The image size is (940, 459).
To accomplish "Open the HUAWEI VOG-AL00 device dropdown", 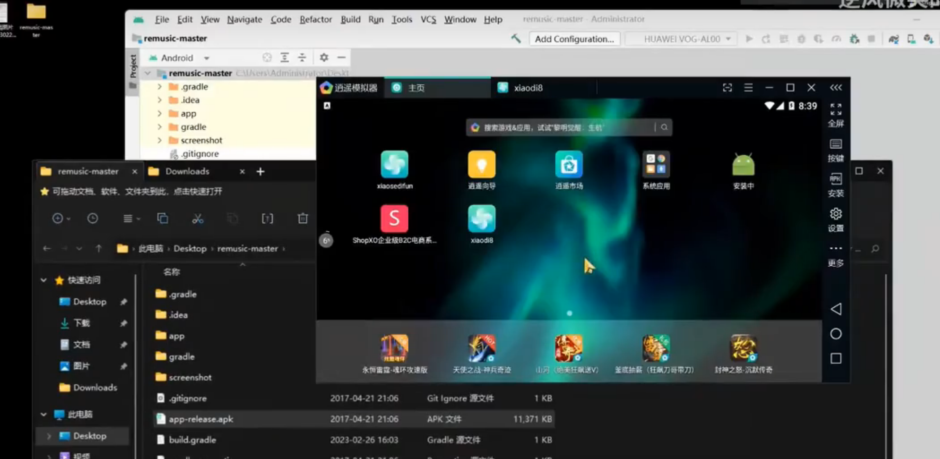I will (682, 39).
